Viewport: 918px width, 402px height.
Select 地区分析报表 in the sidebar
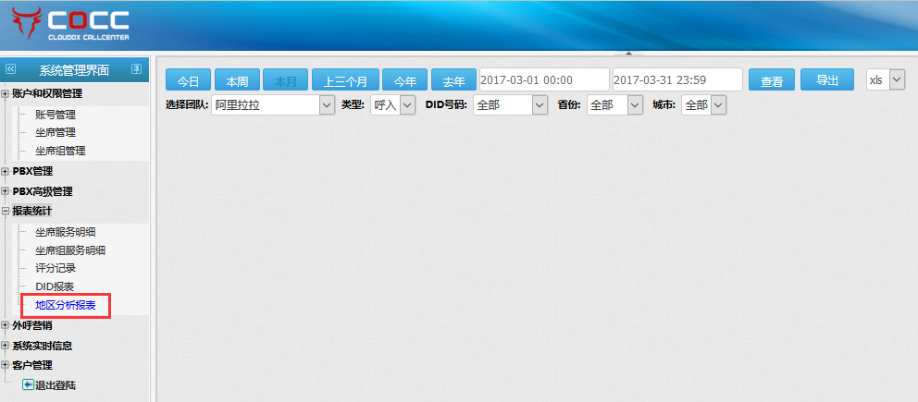point(66,304)
